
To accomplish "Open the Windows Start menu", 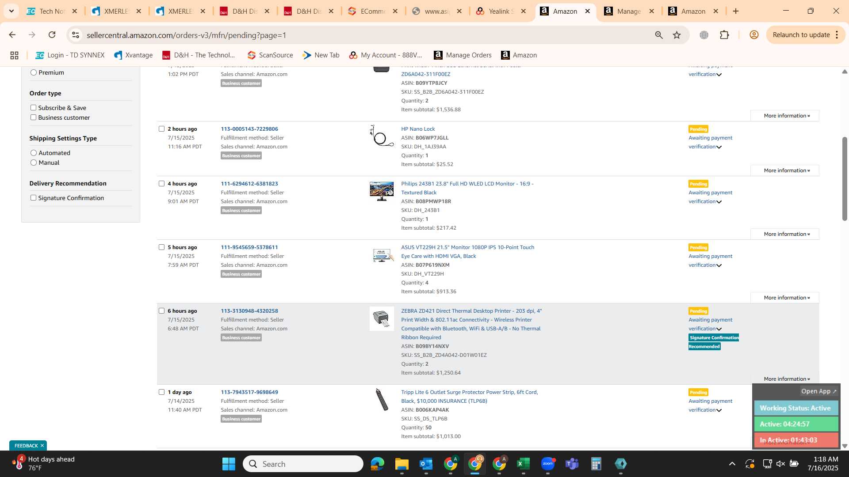I will pos(229,464).
